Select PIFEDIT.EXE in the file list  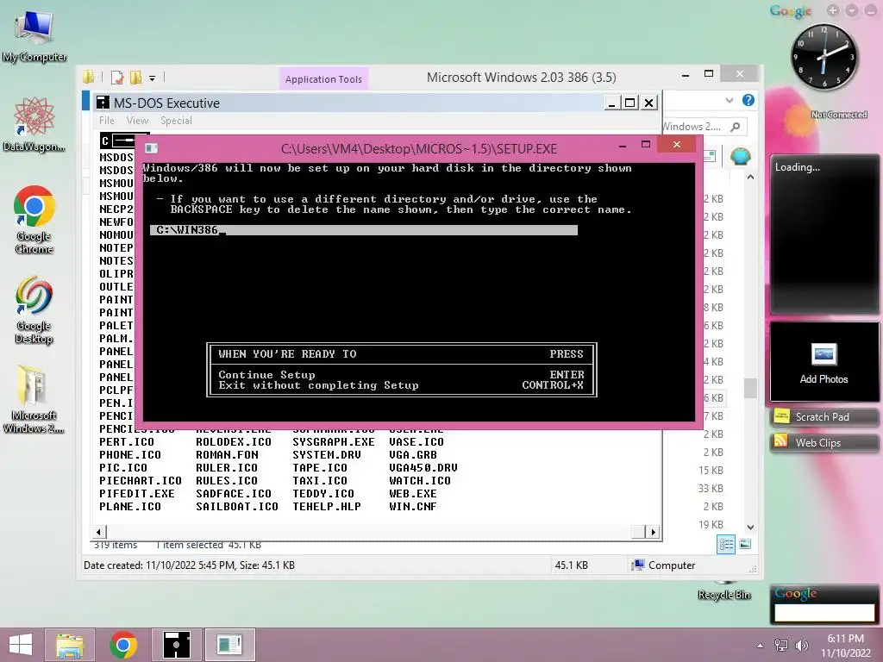137,494
